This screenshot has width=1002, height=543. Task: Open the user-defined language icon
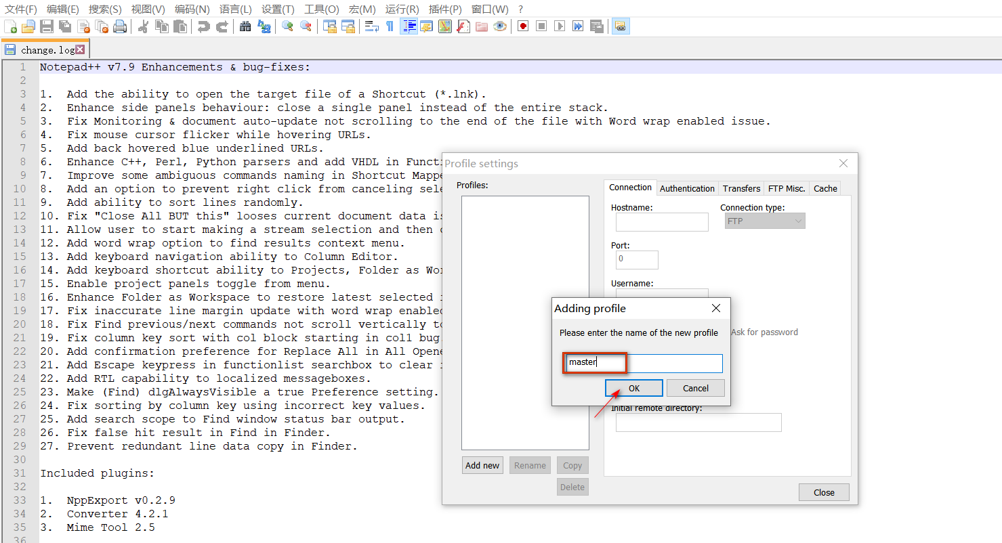427,26
